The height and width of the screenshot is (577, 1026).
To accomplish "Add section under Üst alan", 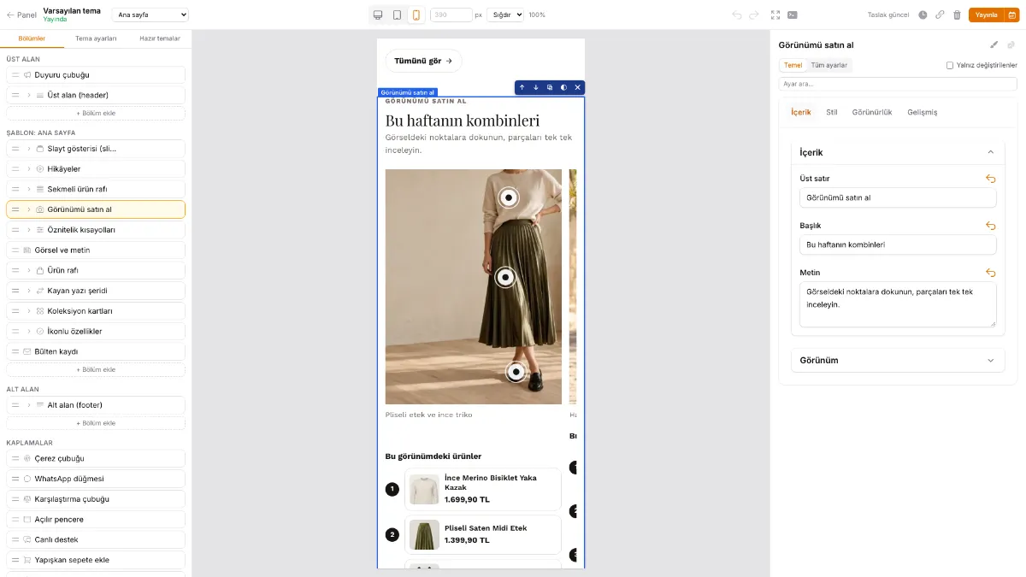I will click(x=96, y=113).
